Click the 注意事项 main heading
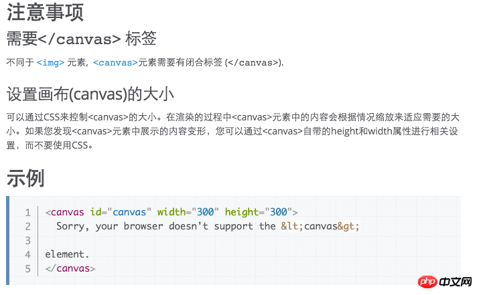 click(45, 12)
